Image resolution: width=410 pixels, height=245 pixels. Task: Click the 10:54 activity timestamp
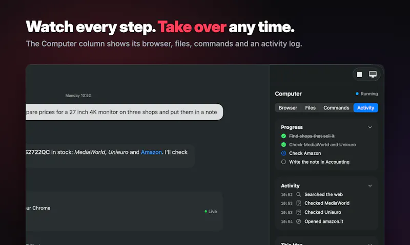click(x=286, y=221)
